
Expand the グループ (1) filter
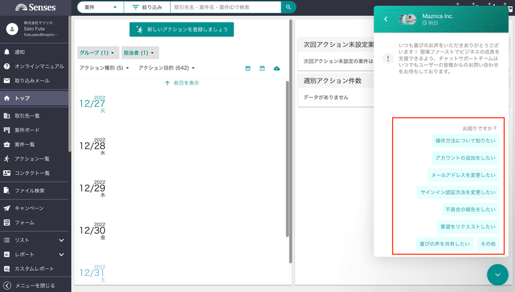[x=97, y=53]
